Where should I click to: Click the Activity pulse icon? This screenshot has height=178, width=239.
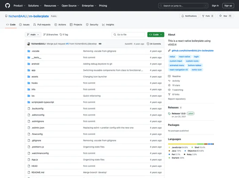coord(169,81)
